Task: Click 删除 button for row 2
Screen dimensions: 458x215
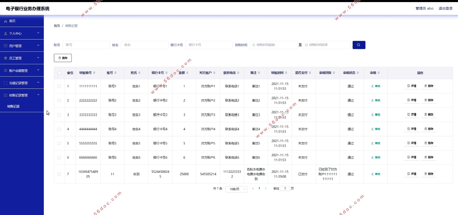Action: point(429,100)
